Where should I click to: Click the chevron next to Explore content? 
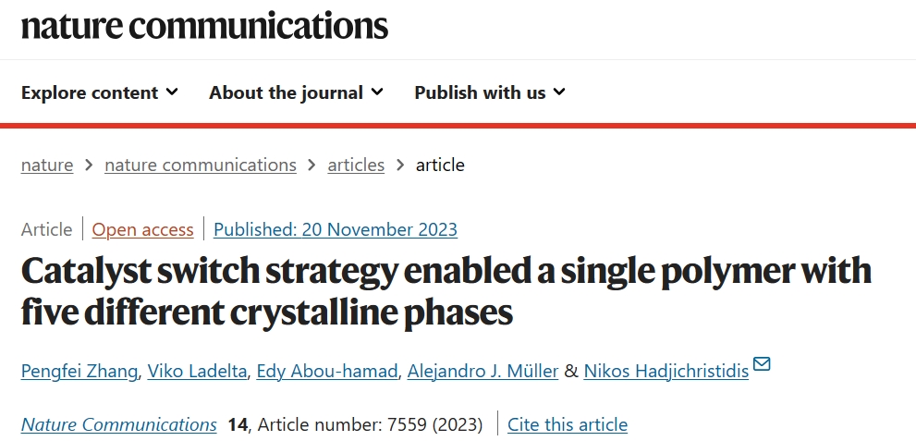[172, 92]
